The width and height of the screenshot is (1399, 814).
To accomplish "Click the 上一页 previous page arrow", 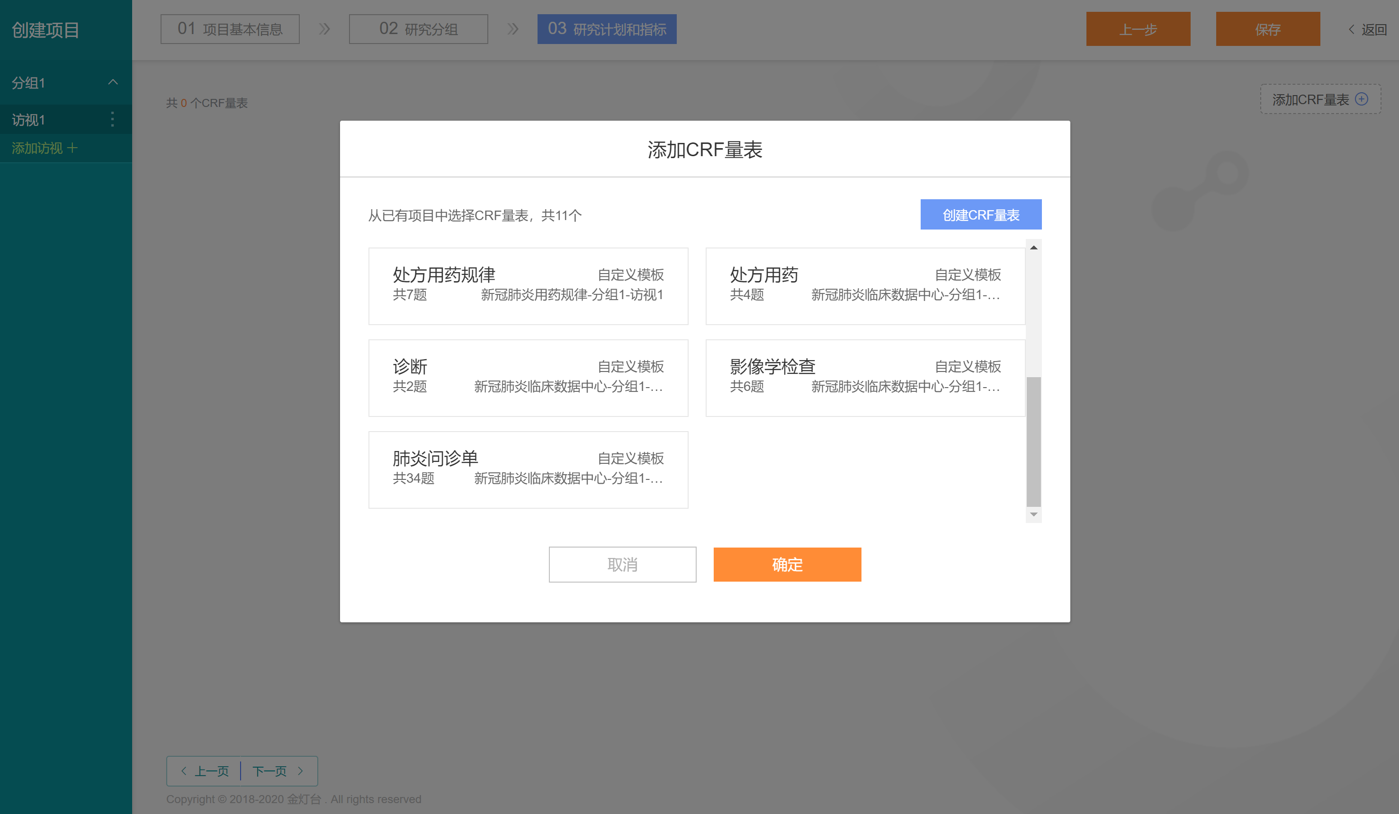I will click(184, 771).
